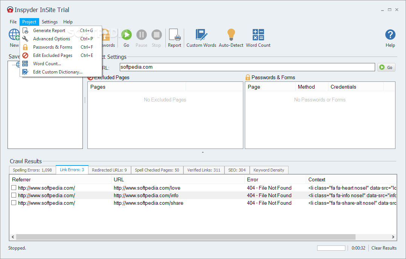
Task: Sort by Referrer column header
Action: click(60, 179)
